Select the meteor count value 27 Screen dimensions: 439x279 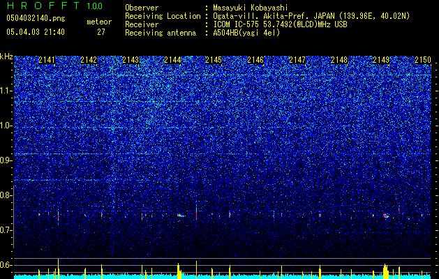101,32
